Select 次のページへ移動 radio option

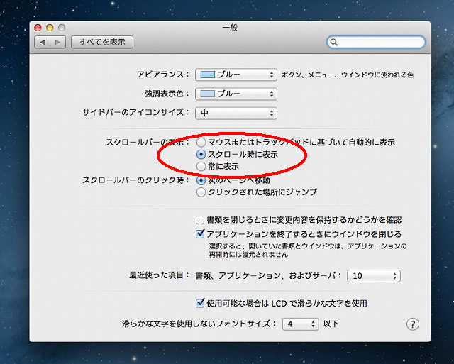tap(201, 180)
